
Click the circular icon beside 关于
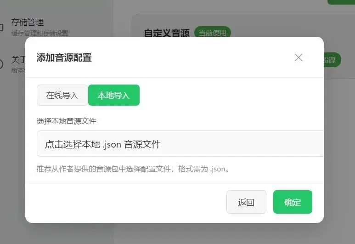click(x=1, y=64)
